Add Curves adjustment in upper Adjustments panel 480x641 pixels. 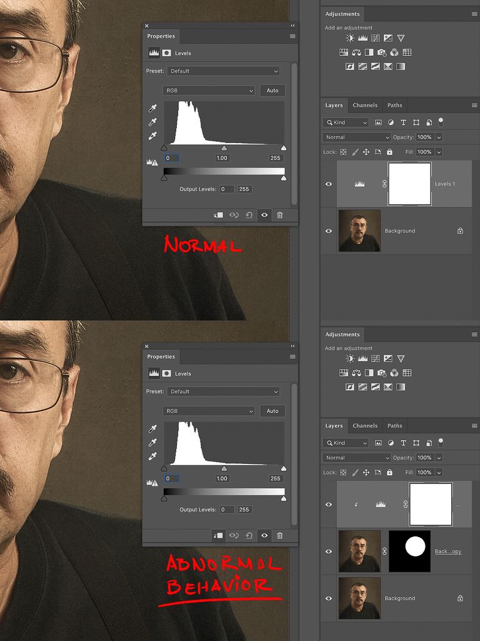(x=375, y=38)
